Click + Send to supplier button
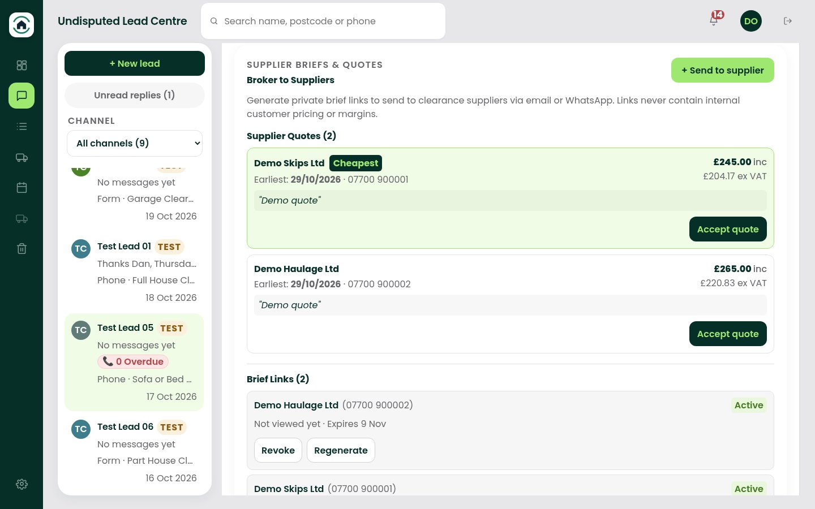This screenshot has width=815, height=509. click(723, 70)
